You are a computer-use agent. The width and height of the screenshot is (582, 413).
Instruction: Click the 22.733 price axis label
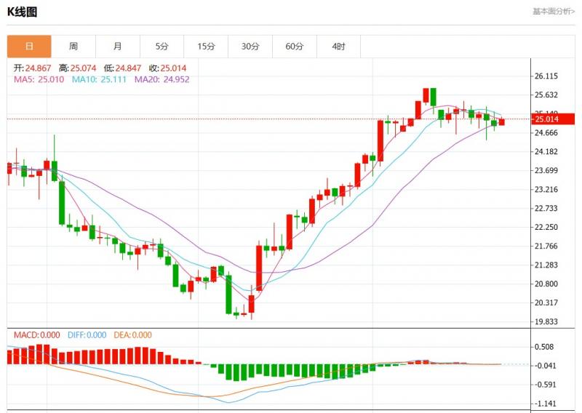(546, 209)
